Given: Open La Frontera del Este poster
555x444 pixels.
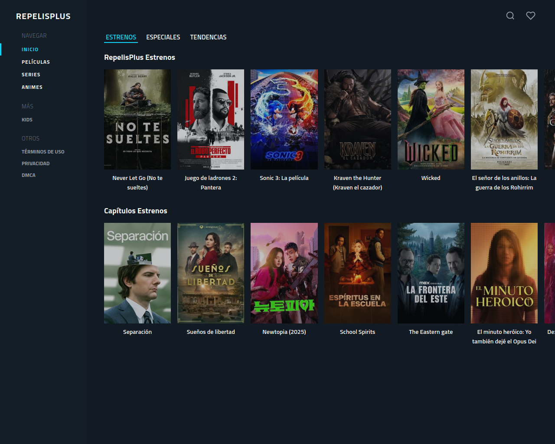Looking at the screenshot, I should [431, 273].
